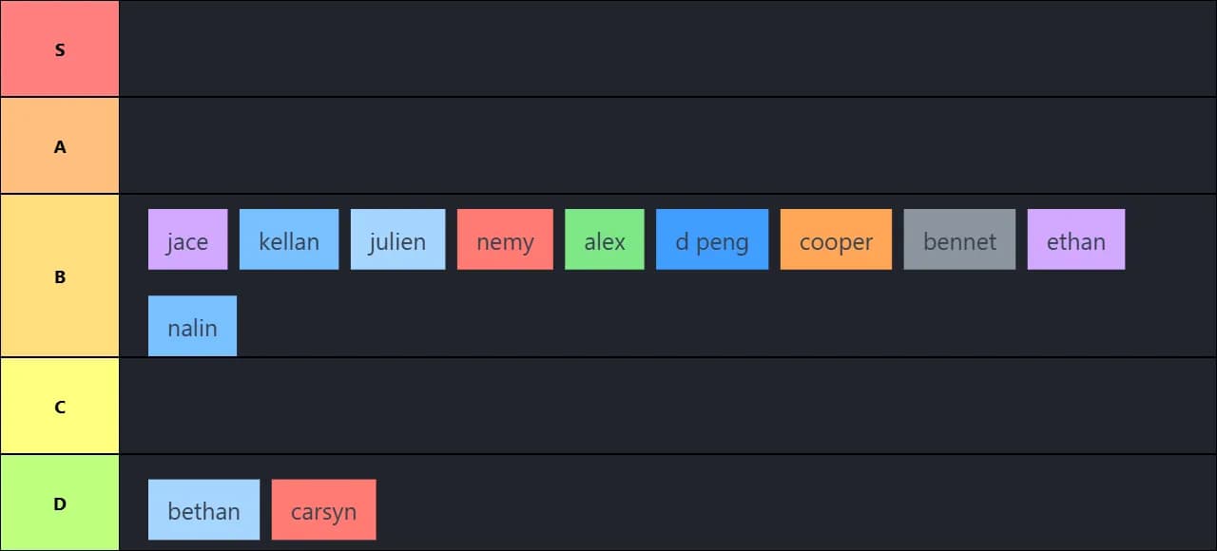Select the kellan tile

pos(289,239)
